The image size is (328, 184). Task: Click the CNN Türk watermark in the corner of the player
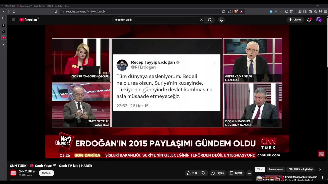tap(321, 154)
